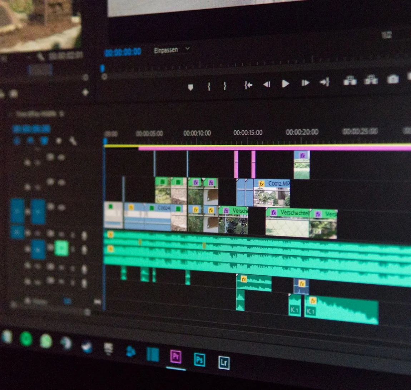This screenshot has height=390, width=411.
Task: Export a frame with the camera icon
Action: pyautogui.click(x=393, y=79)
